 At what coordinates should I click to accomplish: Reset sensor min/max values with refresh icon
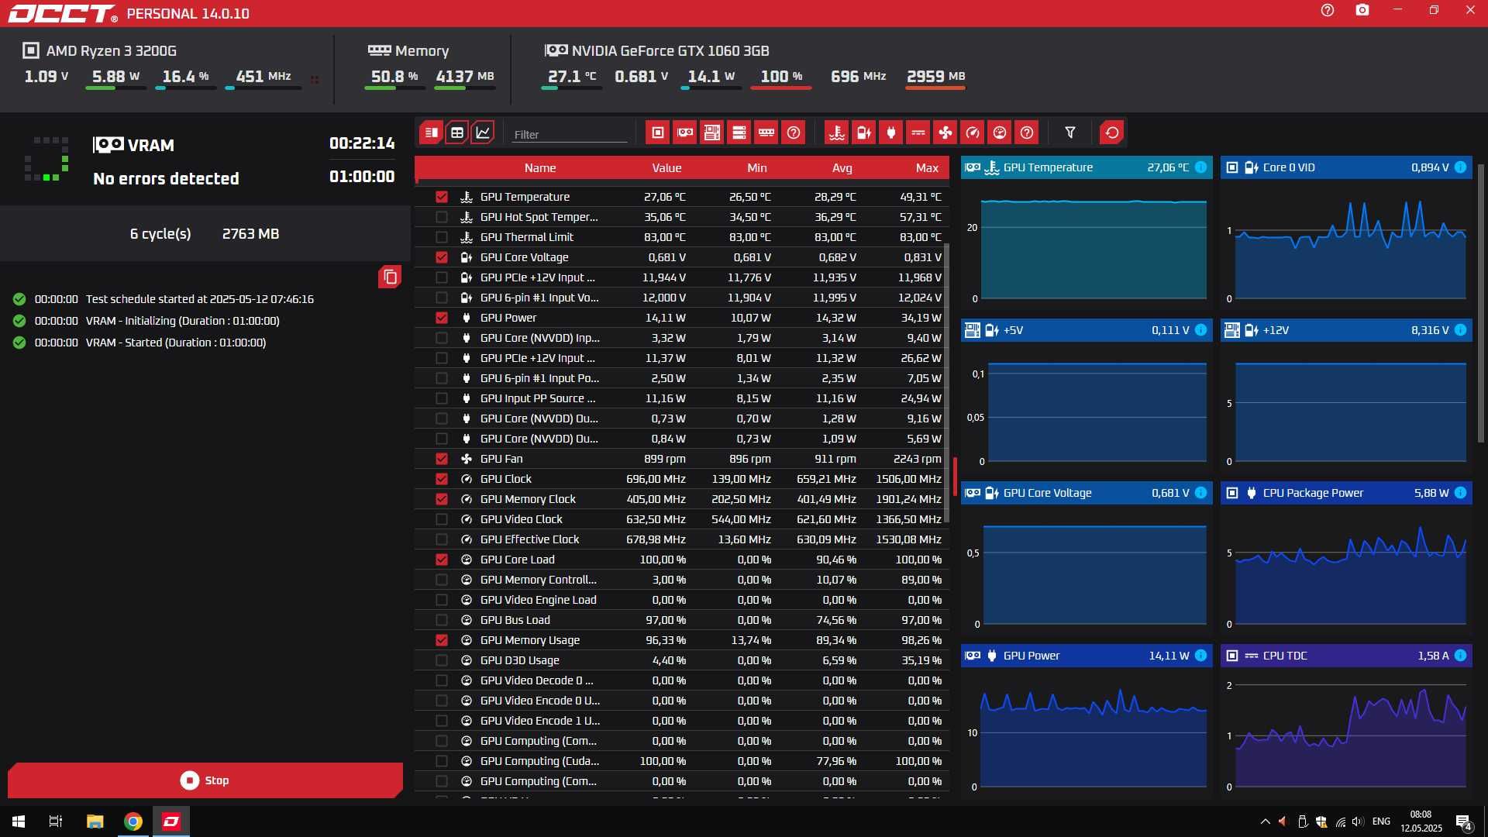1112,133
